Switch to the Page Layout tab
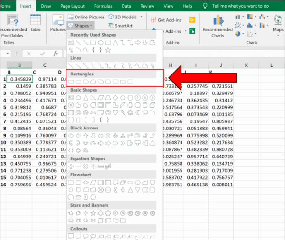The image size is (285, 240). (72, 6)
